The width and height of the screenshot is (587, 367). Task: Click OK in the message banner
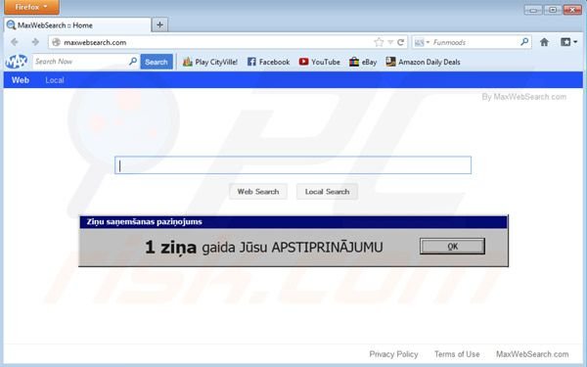click(452, 247)
